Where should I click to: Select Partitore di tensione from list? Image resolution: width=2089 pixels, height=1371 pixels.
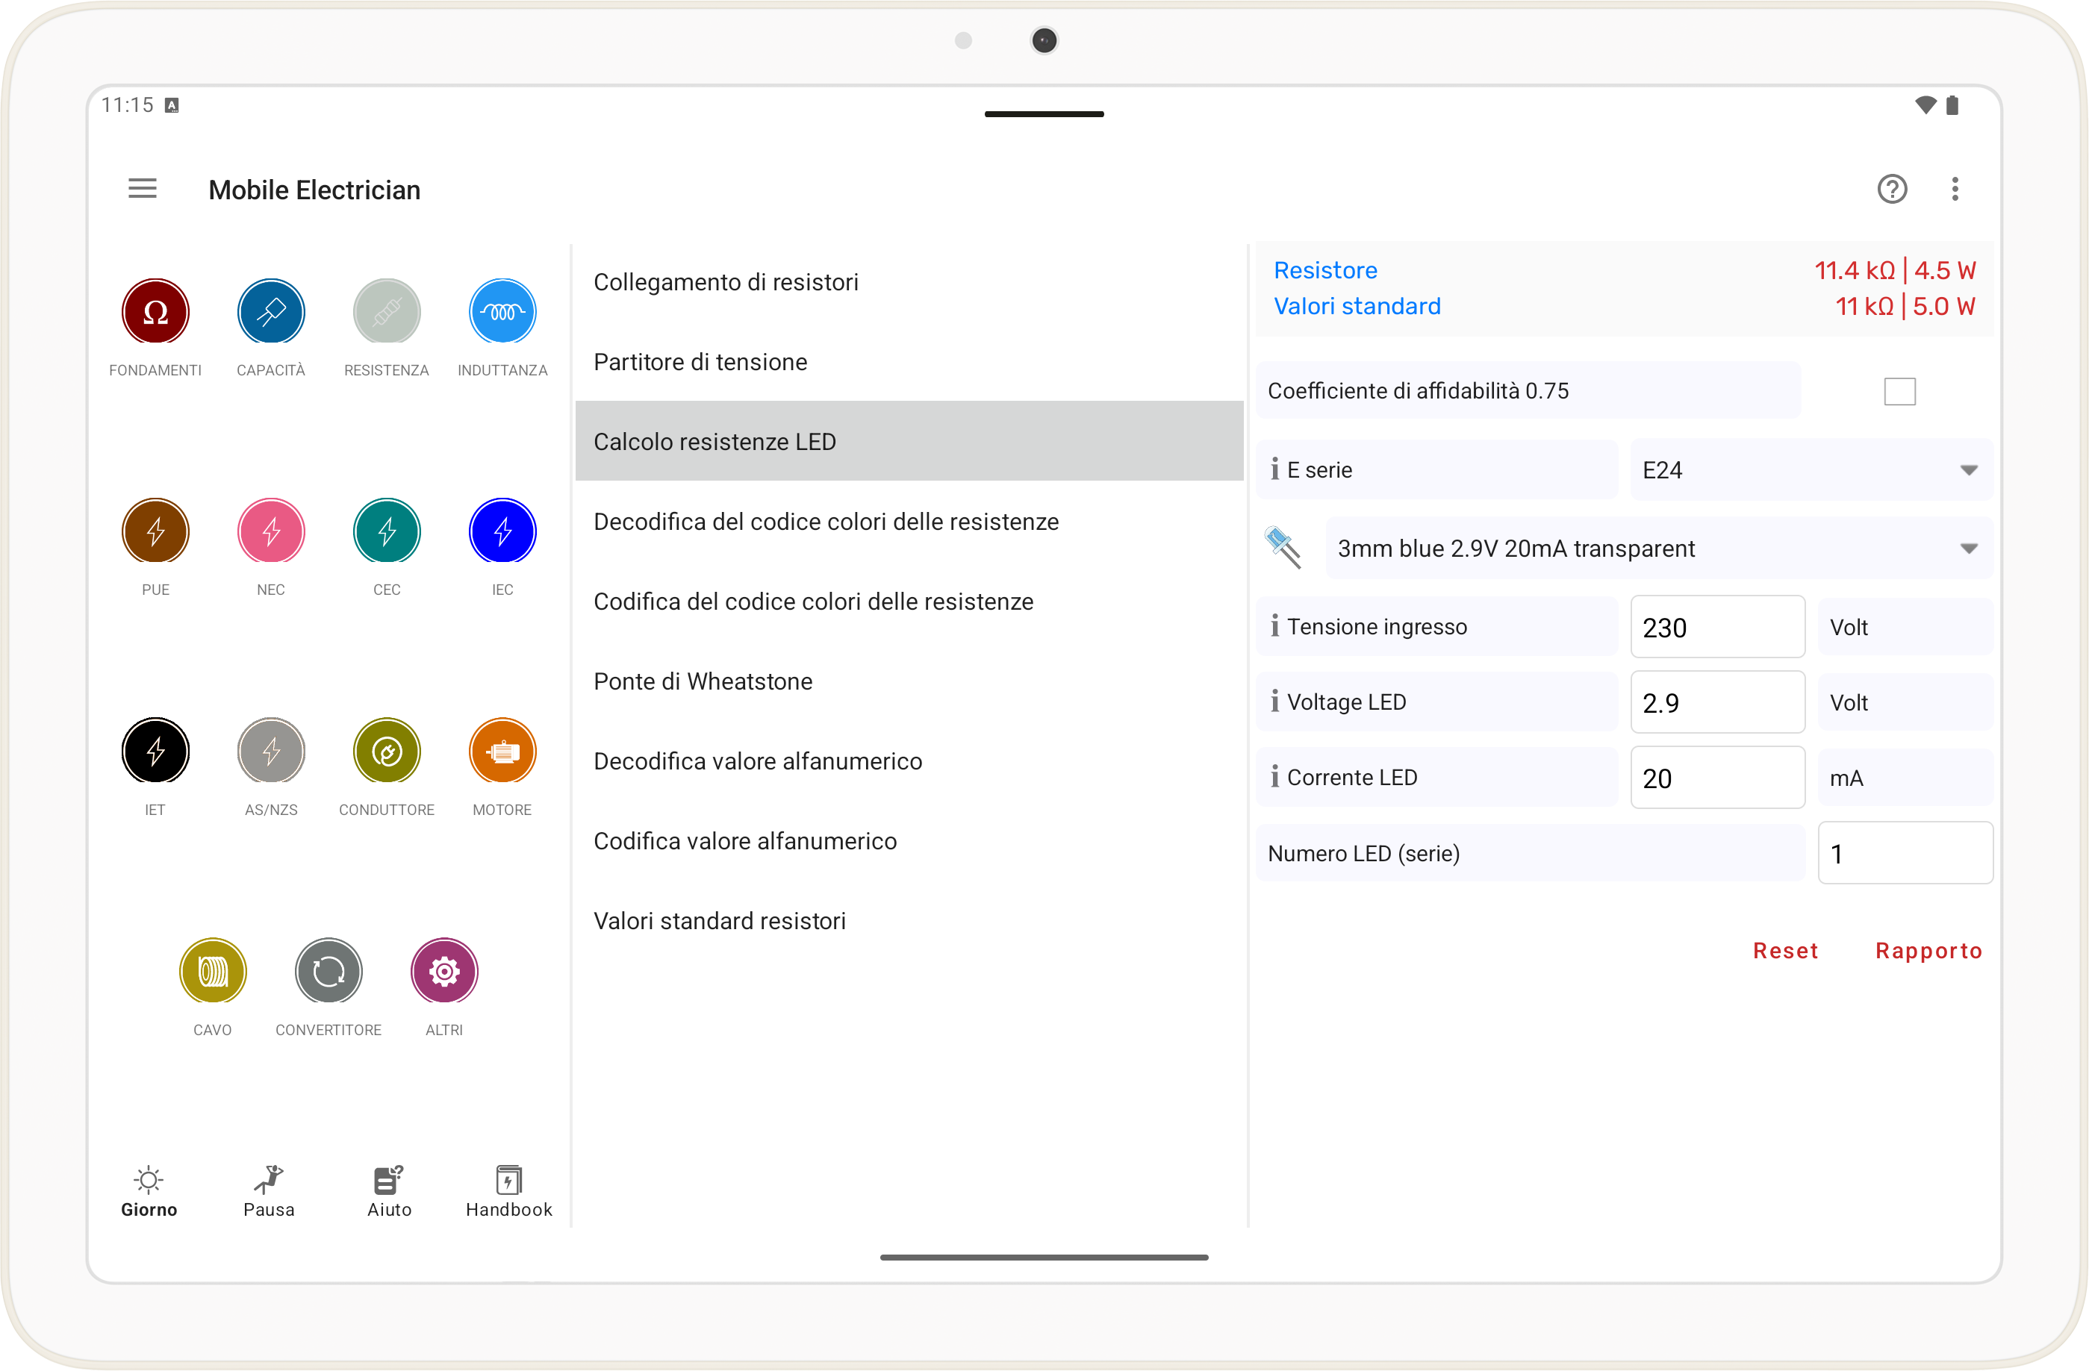(700, 362)
